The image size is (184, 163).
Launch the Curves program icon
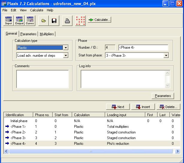pos(30,21)
